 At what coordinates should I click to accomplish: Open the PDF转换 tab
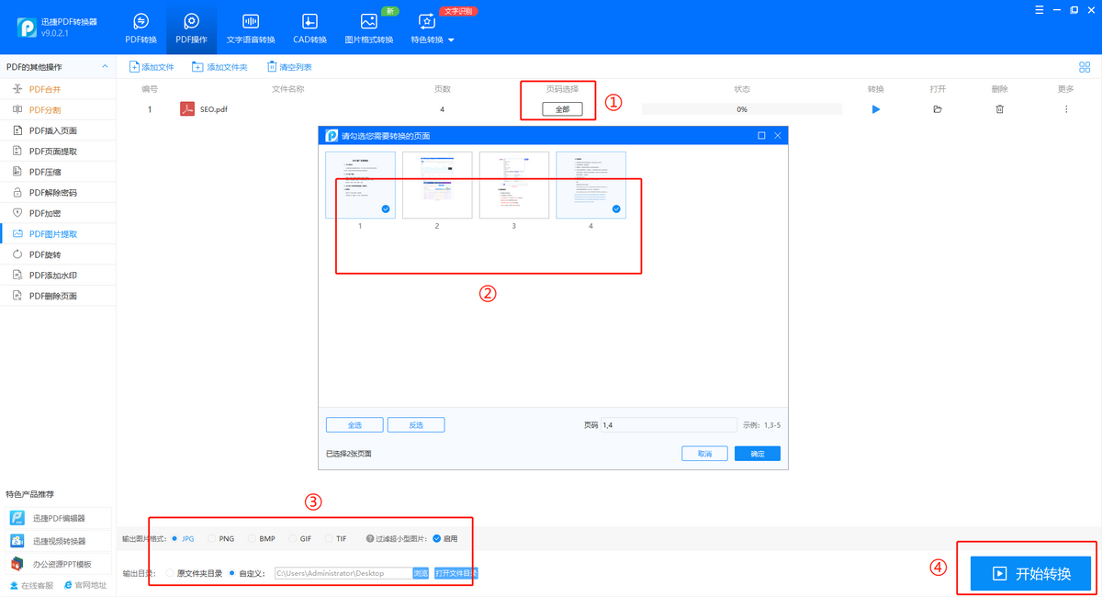[x=141, y=28]
